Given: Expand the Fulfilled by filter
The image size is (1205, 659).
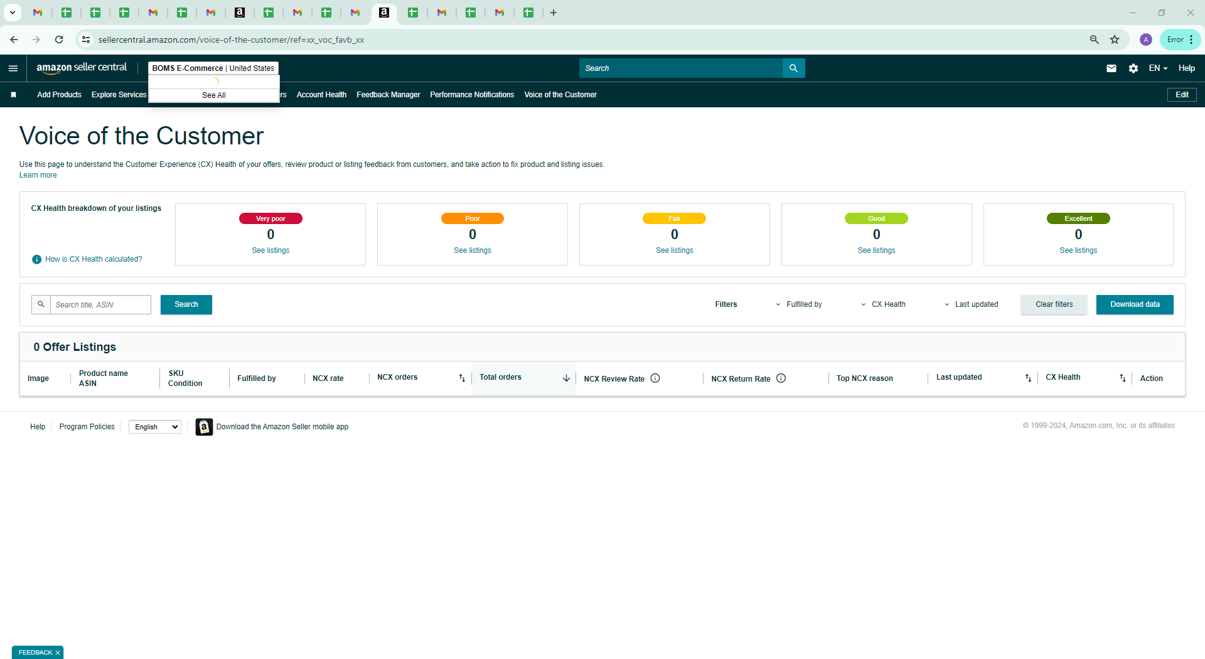Looking at the screenshot, I should tap(799, 304).
